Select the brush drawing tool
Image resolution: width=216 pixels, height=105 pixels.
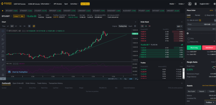coord(3,43)
